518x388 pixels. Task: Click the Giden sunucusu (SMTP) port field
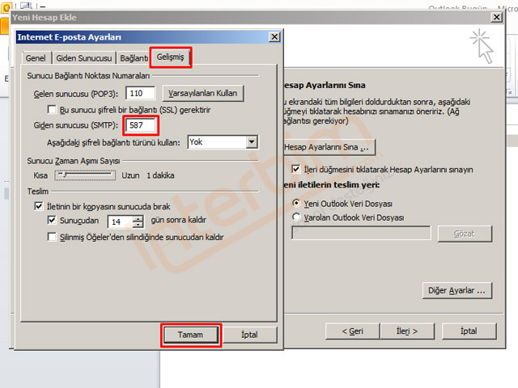(141, 125)
